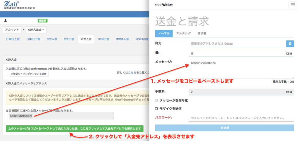This screenshot has height=141, width=299.
Task: Open the こちら link
Action: coord(132,73)
